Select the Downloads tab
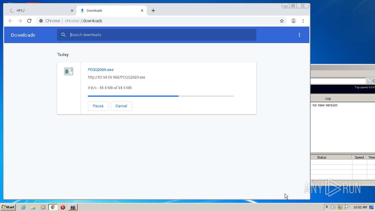The width and height of the screenshot is (375, 211). click(111, 11)
